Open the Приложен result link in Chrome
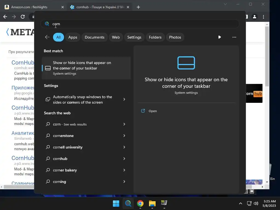 coord(23,88)
